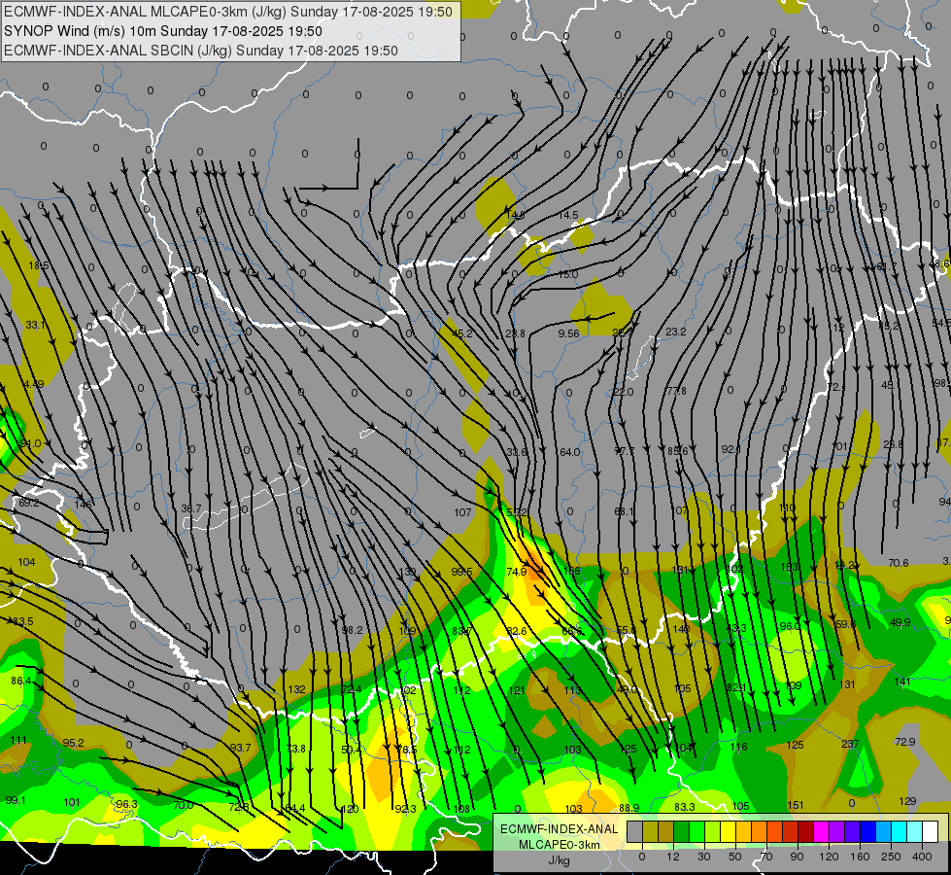
Task: Click the map value 72.9
Action: pyautogui.click(x=905, y=742)
